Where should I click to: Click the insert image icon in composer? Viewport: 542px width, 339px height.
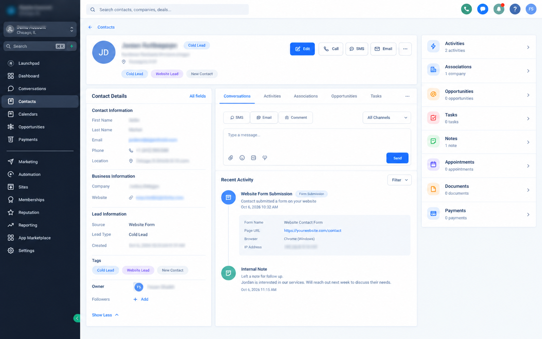(x=253, y=158)
